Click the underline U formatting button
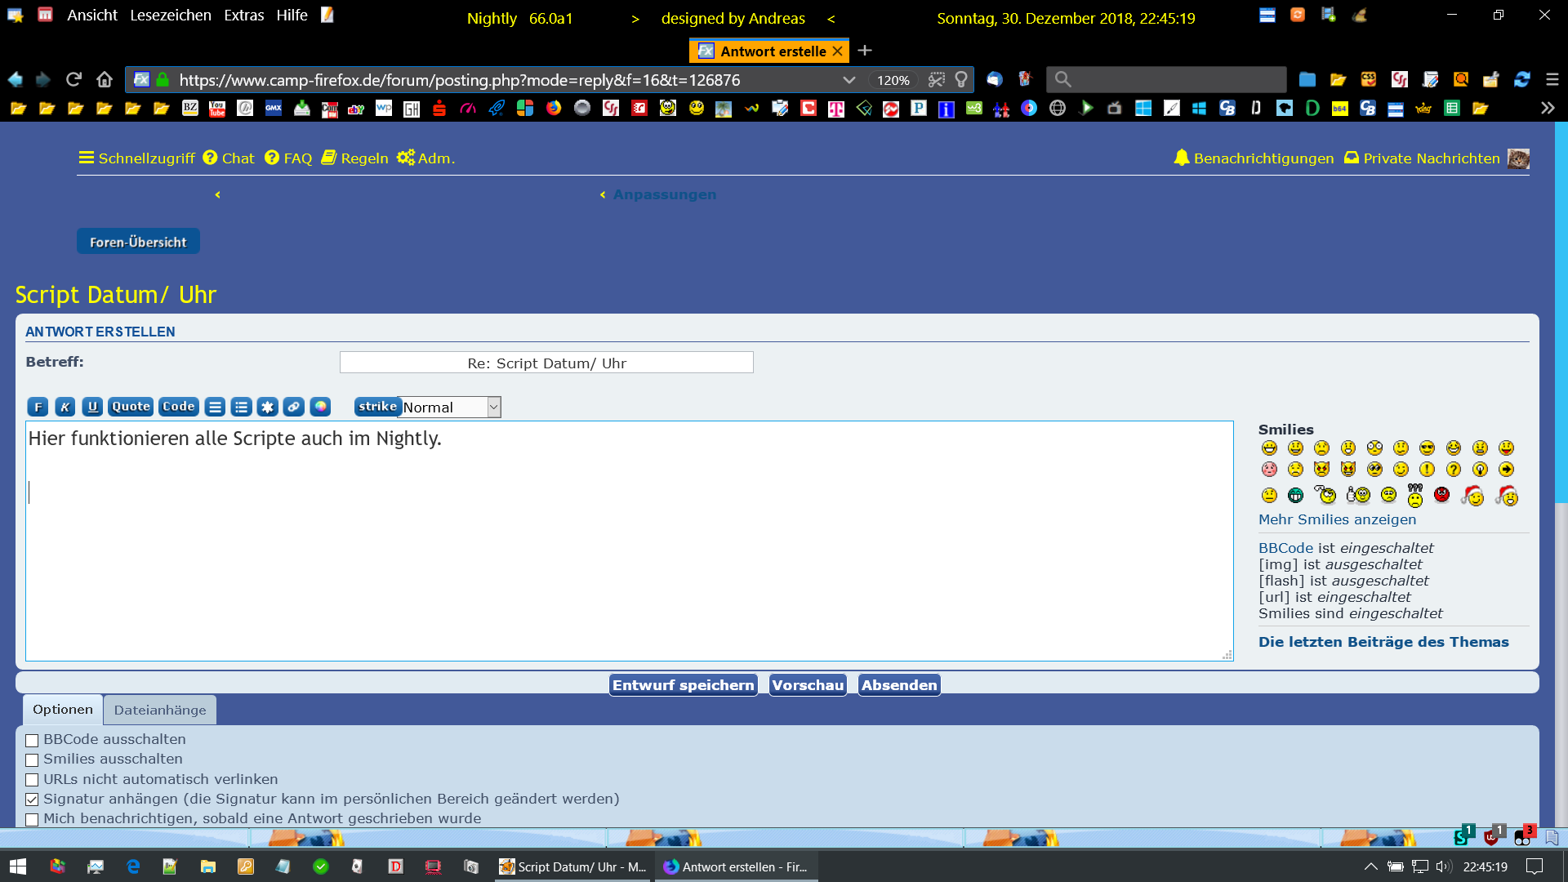Viewport: 1568px width, 882px height. pyautogui.click(x=92, y=407)
